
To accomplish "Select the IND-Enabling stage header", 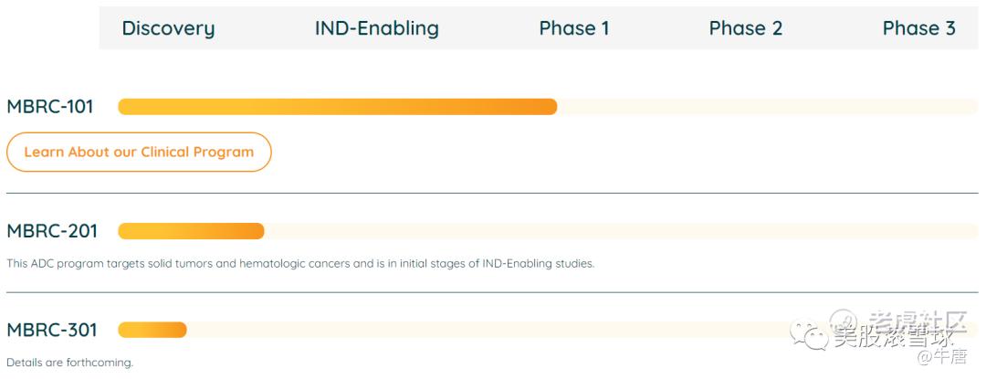I will click(376, 28).
